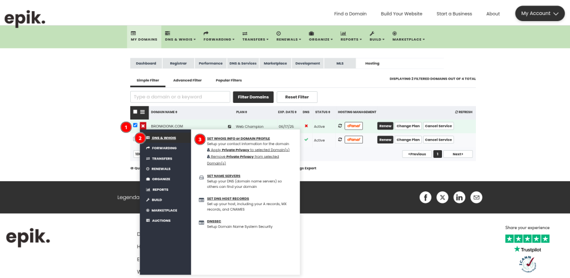
Task: Go to the Next page of results
Action: [x=458, y=154]
